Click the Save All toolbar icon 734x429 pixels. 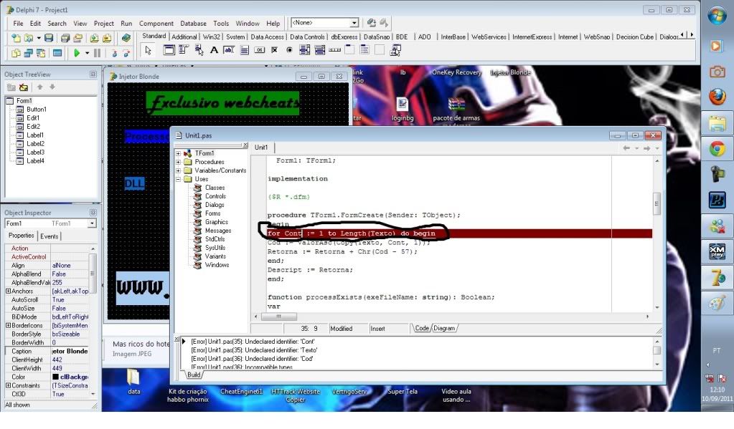[64, 37]
